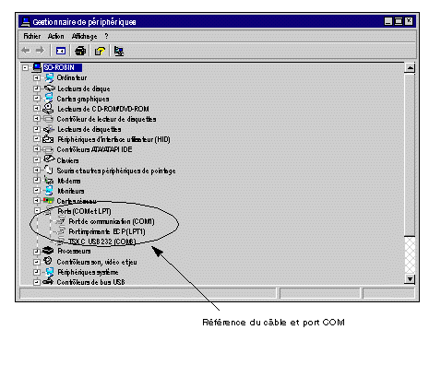The height and width of the screenshot is (365, 441).
Task: Expand the Ordinateur node
Action: pyautogui.click(x=37, y=78)
